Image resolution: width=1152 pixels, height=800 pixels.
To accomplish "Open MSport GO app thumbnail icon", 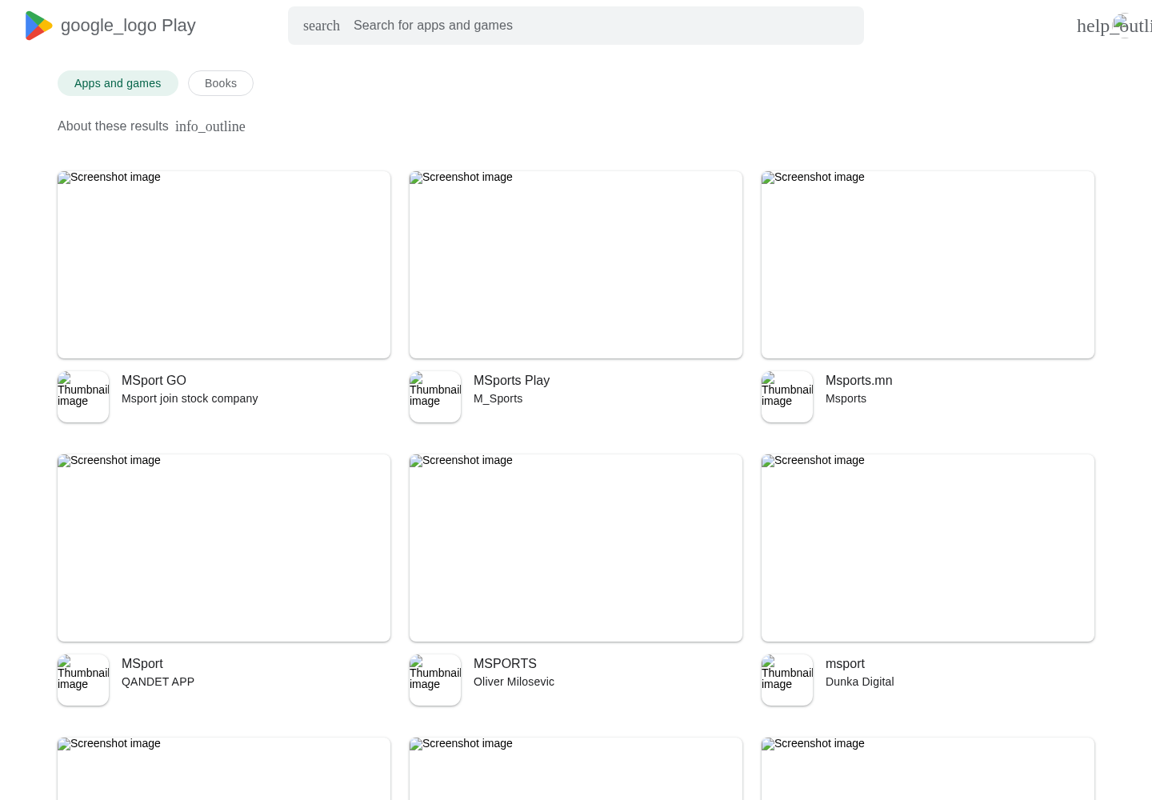I will click(x=83, y=397).
